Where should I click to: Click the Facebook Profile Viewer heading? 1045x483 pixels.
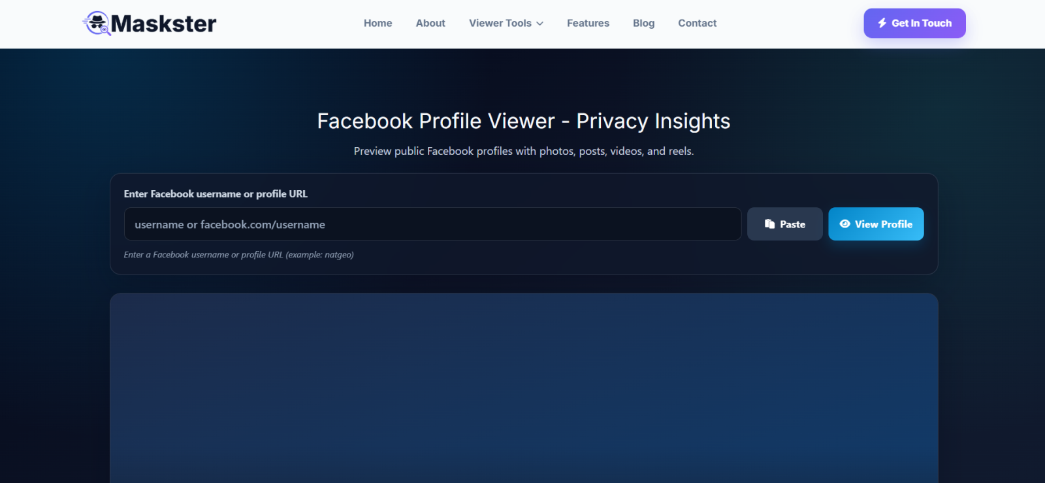[524, 121]
